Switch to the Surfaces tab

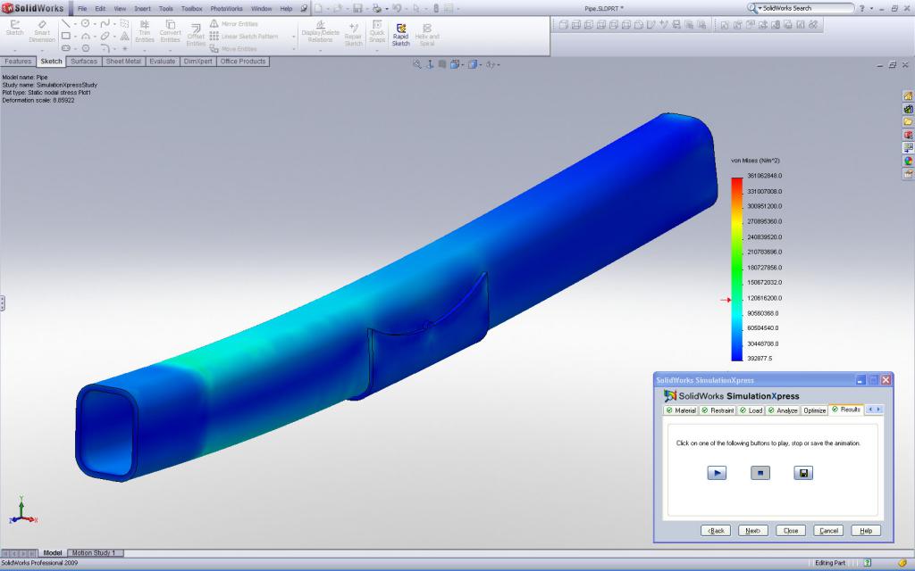point(84,62)
